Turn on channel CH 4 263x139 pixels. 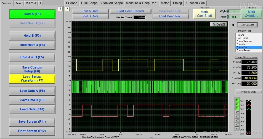pos(237,112)
